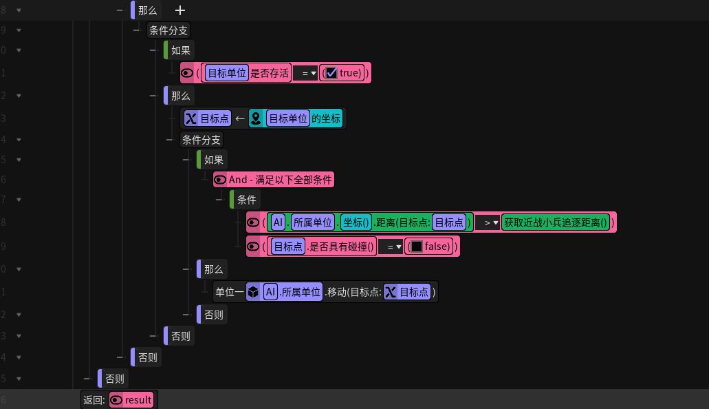The image size is (709, 409).
Task: Click collapse dash beside the first 如果 block
Action: pyautogui.click(x=153, y=50)
